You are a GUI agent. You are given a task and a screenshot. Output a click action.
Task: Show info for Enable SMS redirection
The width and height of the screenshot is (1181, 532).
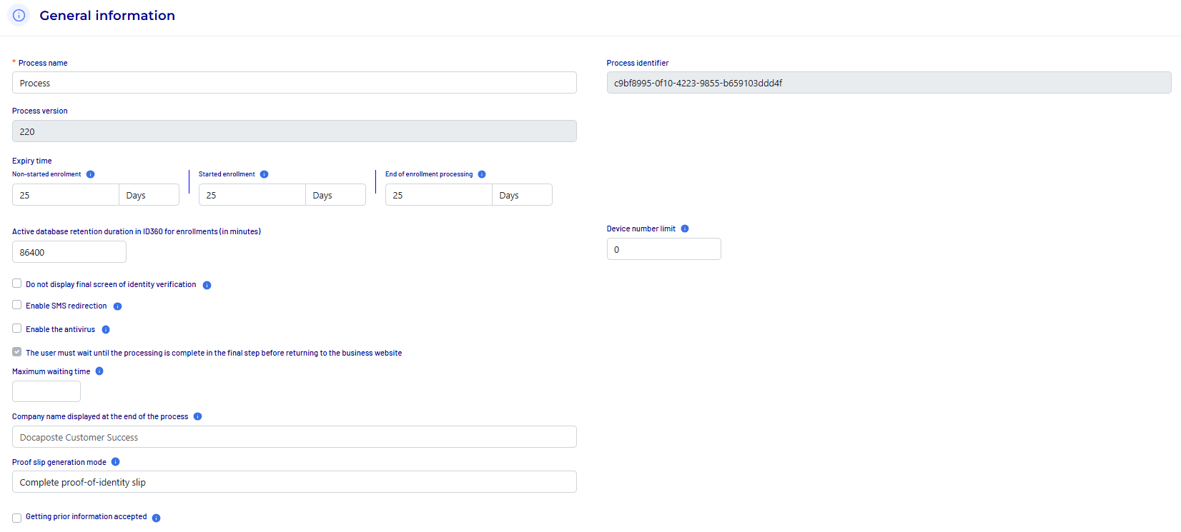point(117,306)
